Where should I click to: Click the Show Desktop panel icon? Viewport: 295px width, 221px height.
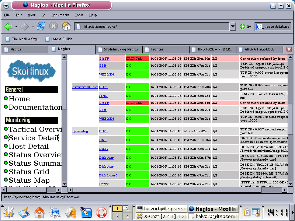click(x=24, y=213)
